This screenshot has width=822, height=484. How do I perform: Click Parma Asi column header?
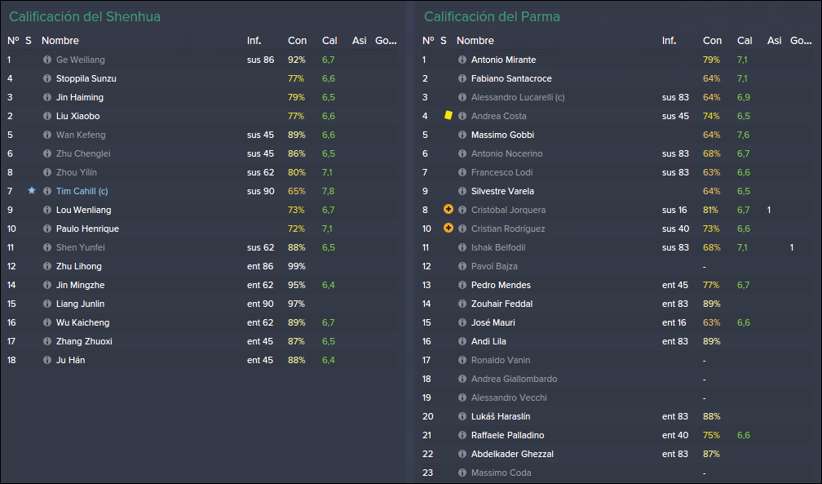pyautogui.click(x=775, y=41)
